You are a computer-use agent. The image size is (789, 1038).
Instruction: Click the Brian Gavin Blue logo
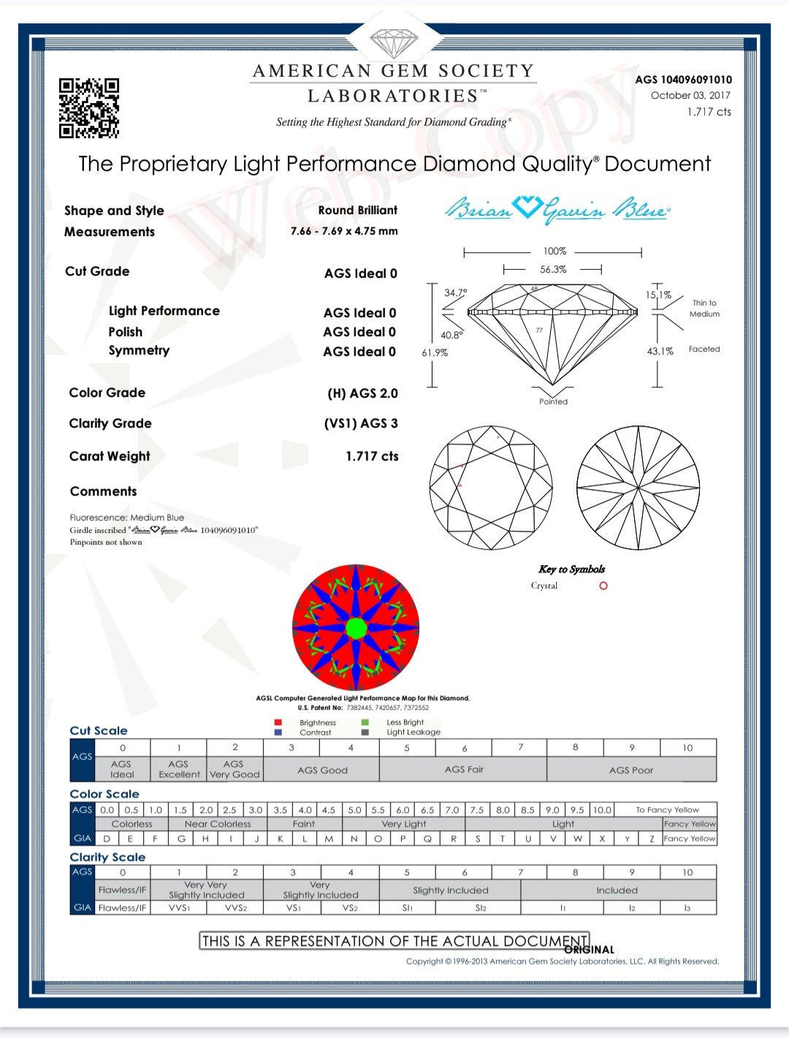(557, 209)
